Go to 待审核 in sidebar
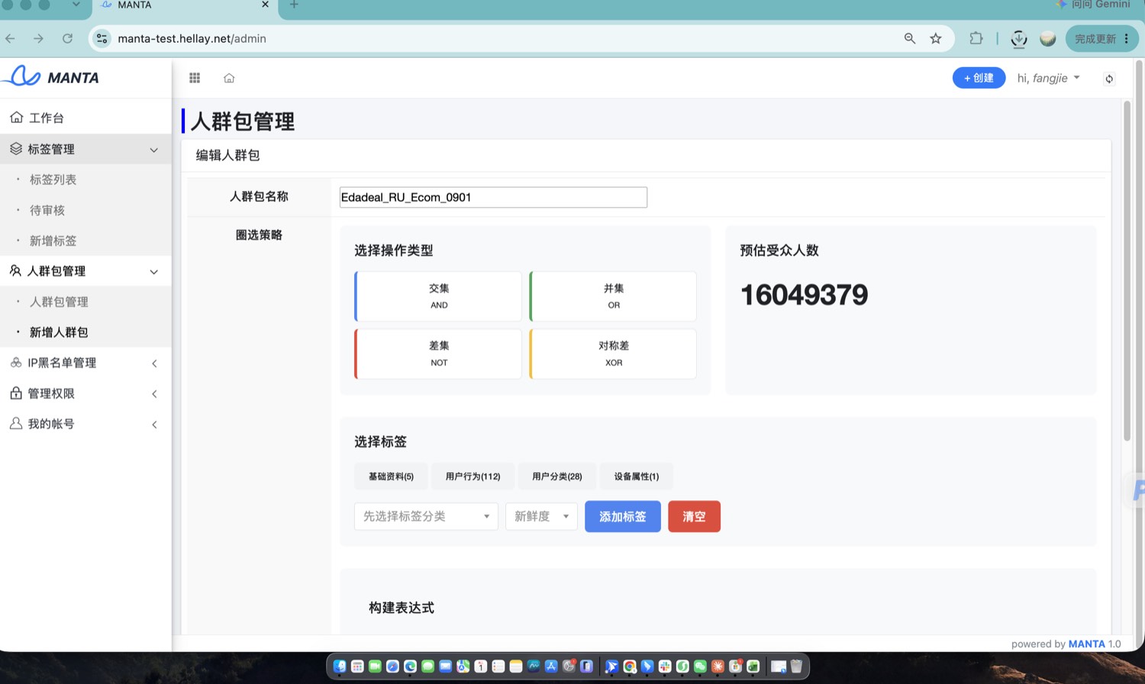Image resolution: width=1145 pixels, height=684 pixels. [47, 210]
